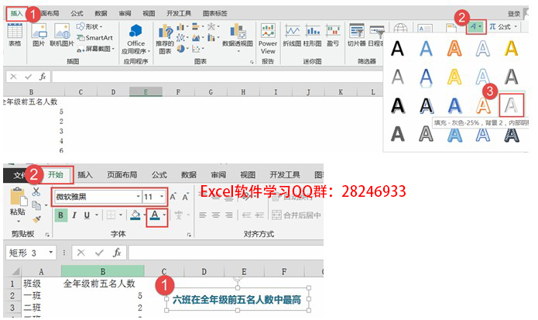Open 图表标签 tab in upper ribbon

[x=214, y=13]
